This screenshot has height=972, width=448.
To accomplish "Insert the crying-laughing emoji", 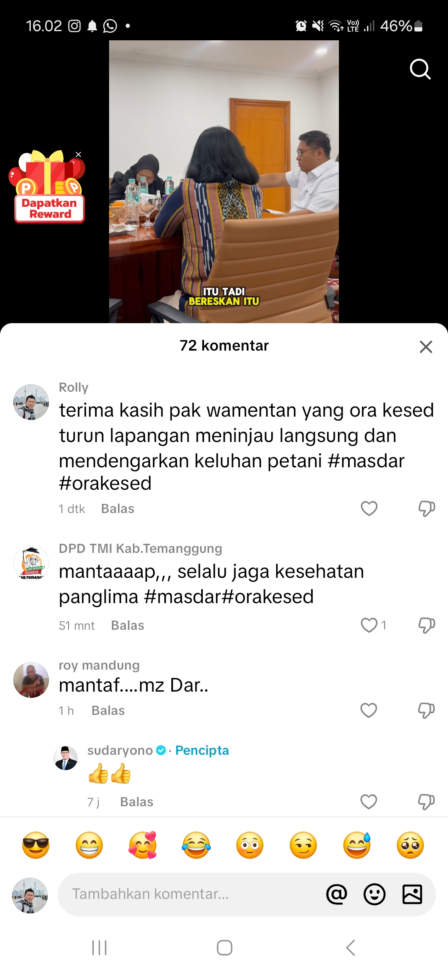I will point(196,845).
